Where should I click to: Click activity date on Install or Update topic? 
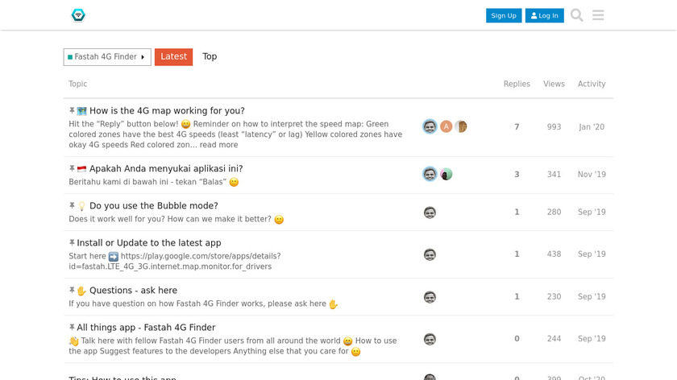pyautogui.click(x=592, y=254)
